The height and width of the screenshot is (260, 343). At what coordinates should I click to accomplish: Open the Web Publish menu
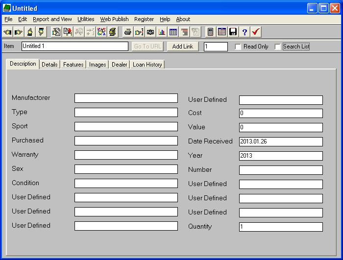114,19
